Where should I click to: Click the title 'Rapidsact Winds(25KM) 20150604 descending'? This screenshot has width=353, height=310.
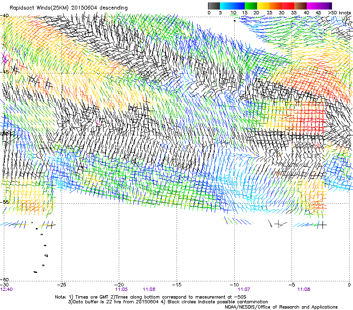pyautogui.click(x=69, y=8)
